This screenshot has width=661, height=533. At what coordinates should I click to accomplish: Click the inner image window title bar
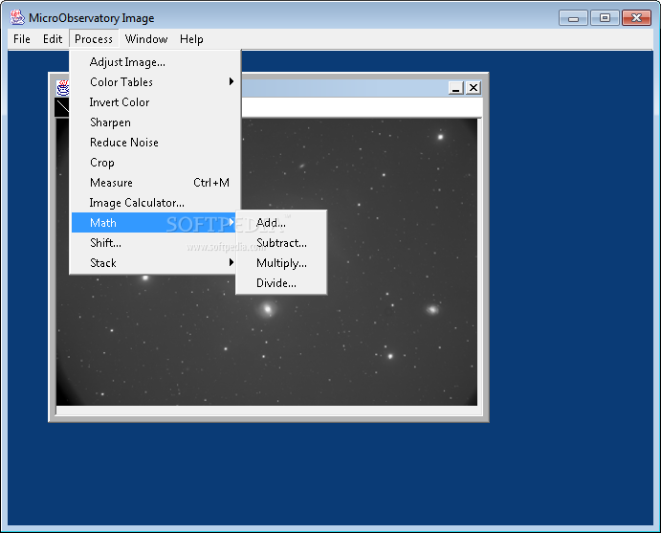tap(344, 88)
